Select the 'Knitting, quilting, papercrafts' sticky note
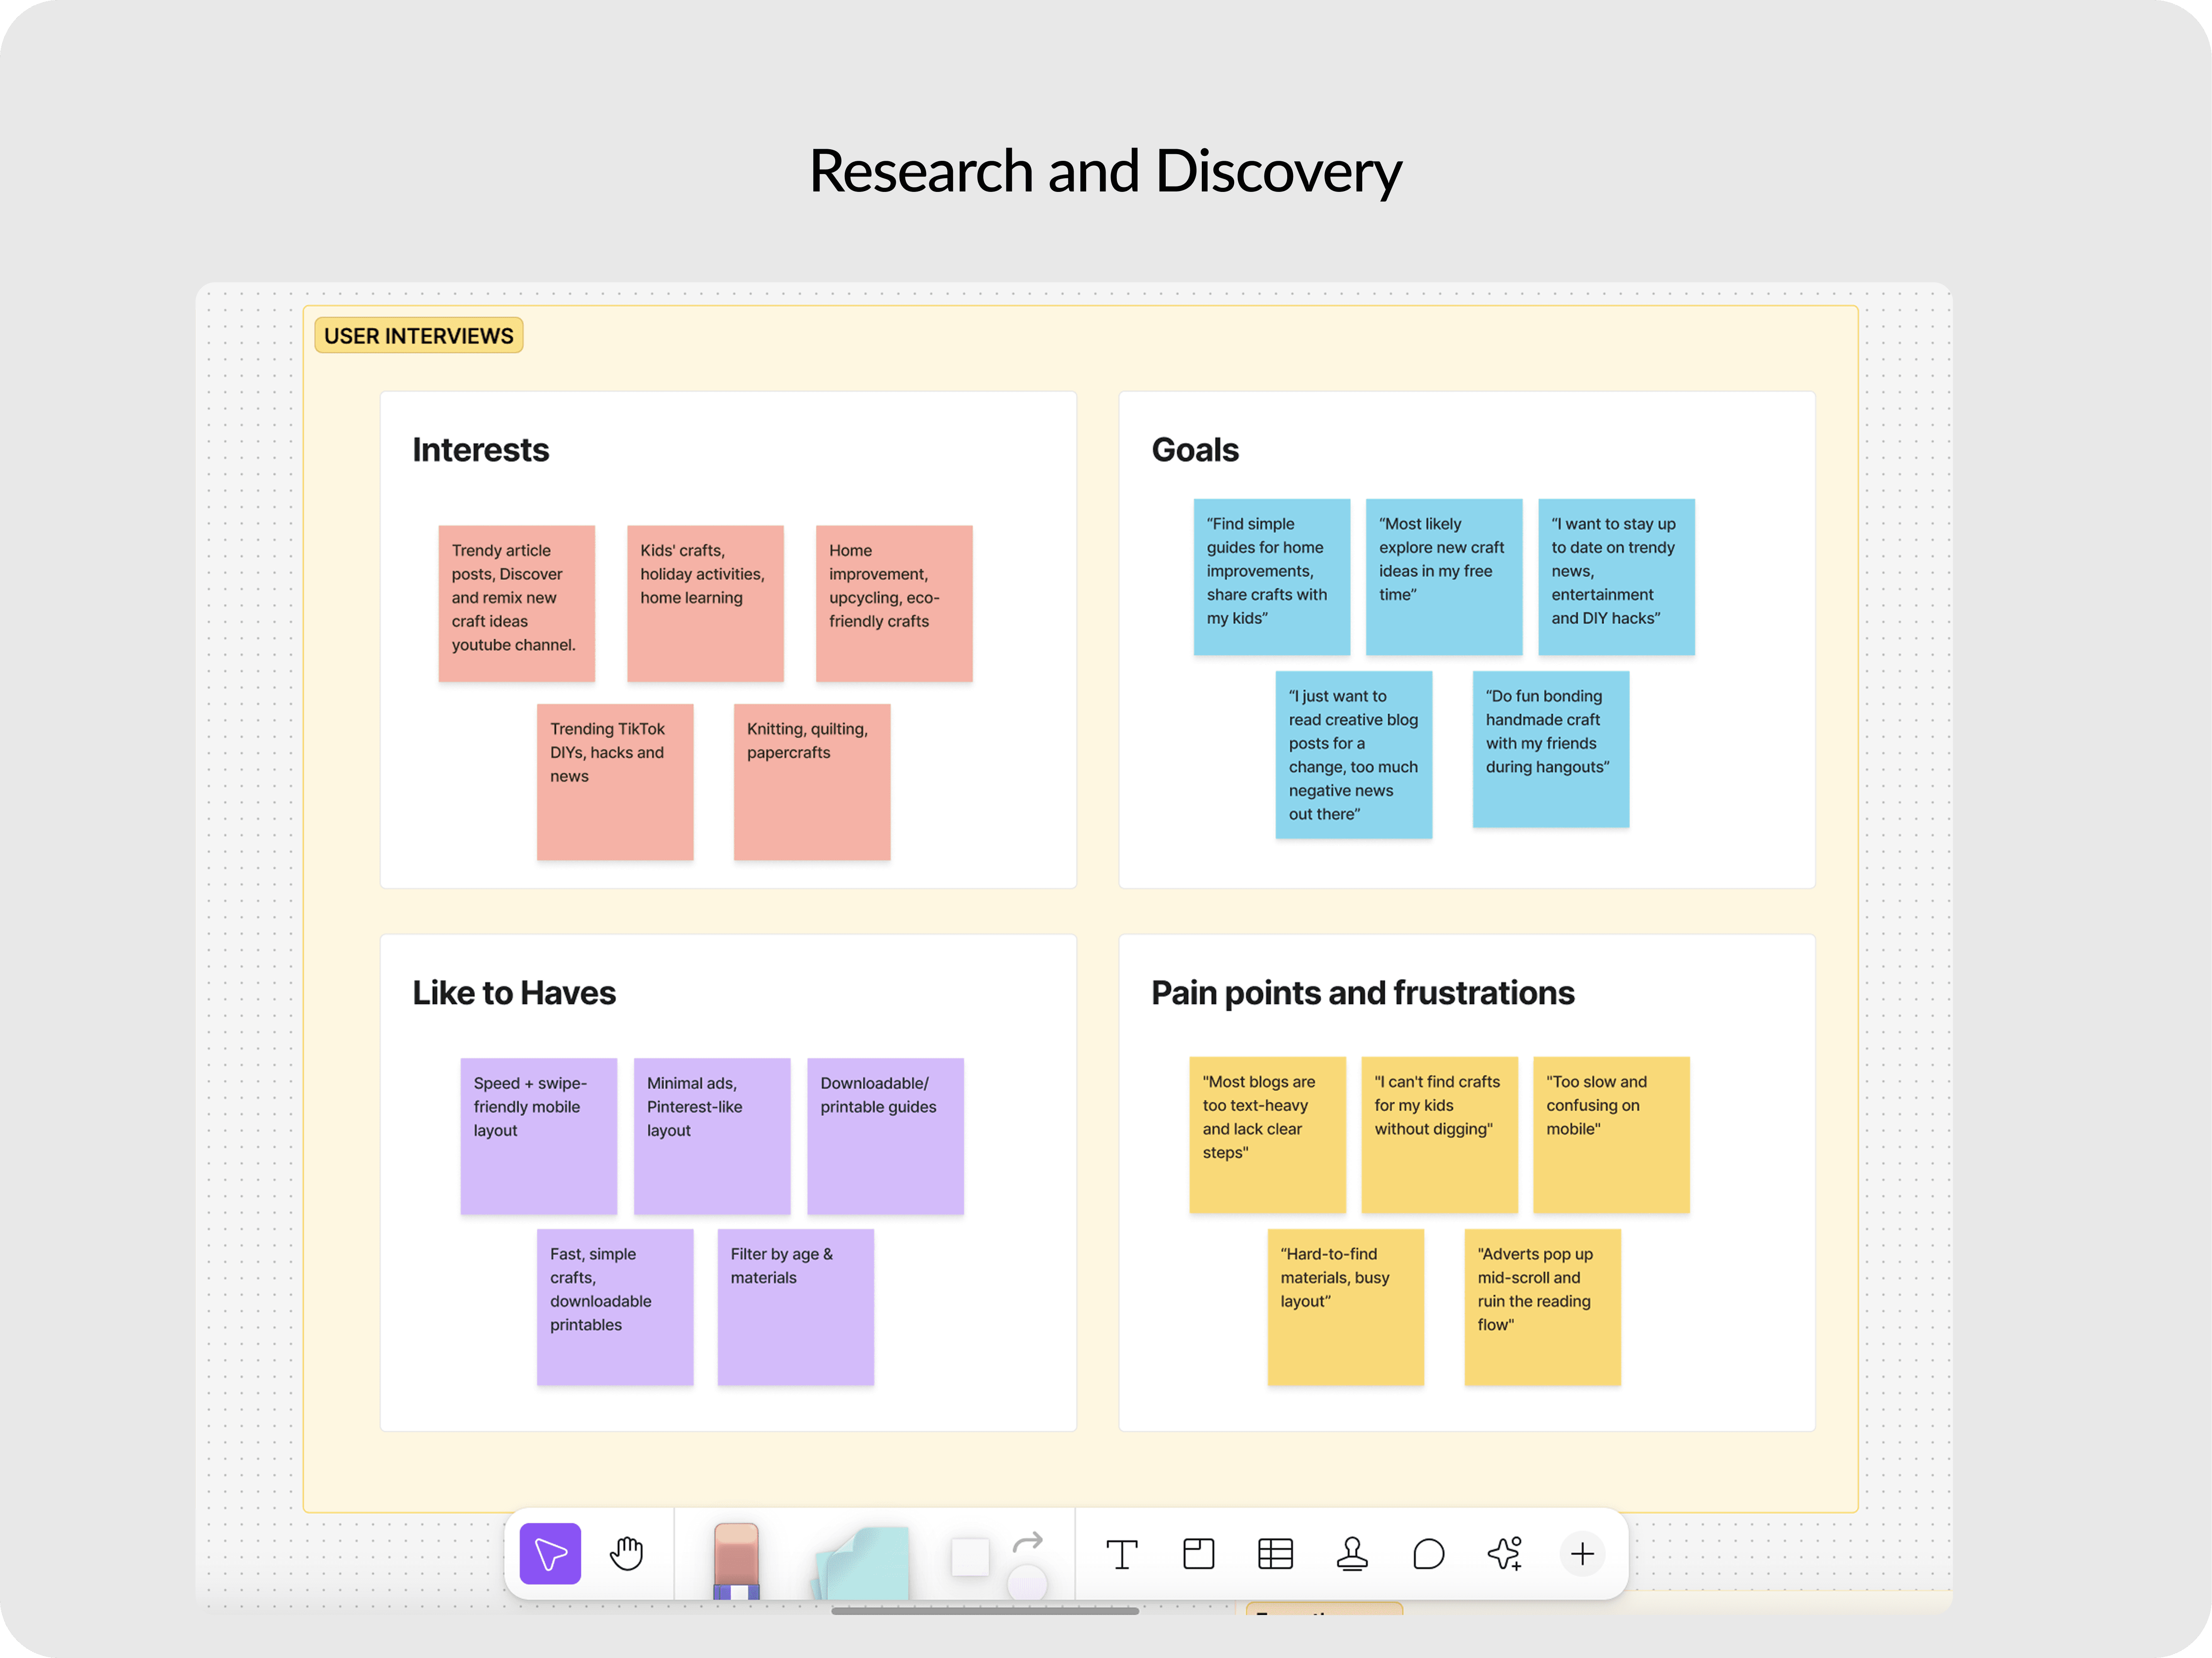2212x1658 pixels. 811,781
